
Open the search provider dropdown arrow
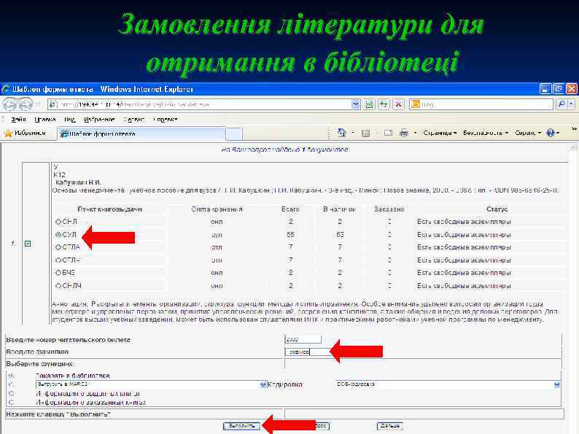[571, 104]
